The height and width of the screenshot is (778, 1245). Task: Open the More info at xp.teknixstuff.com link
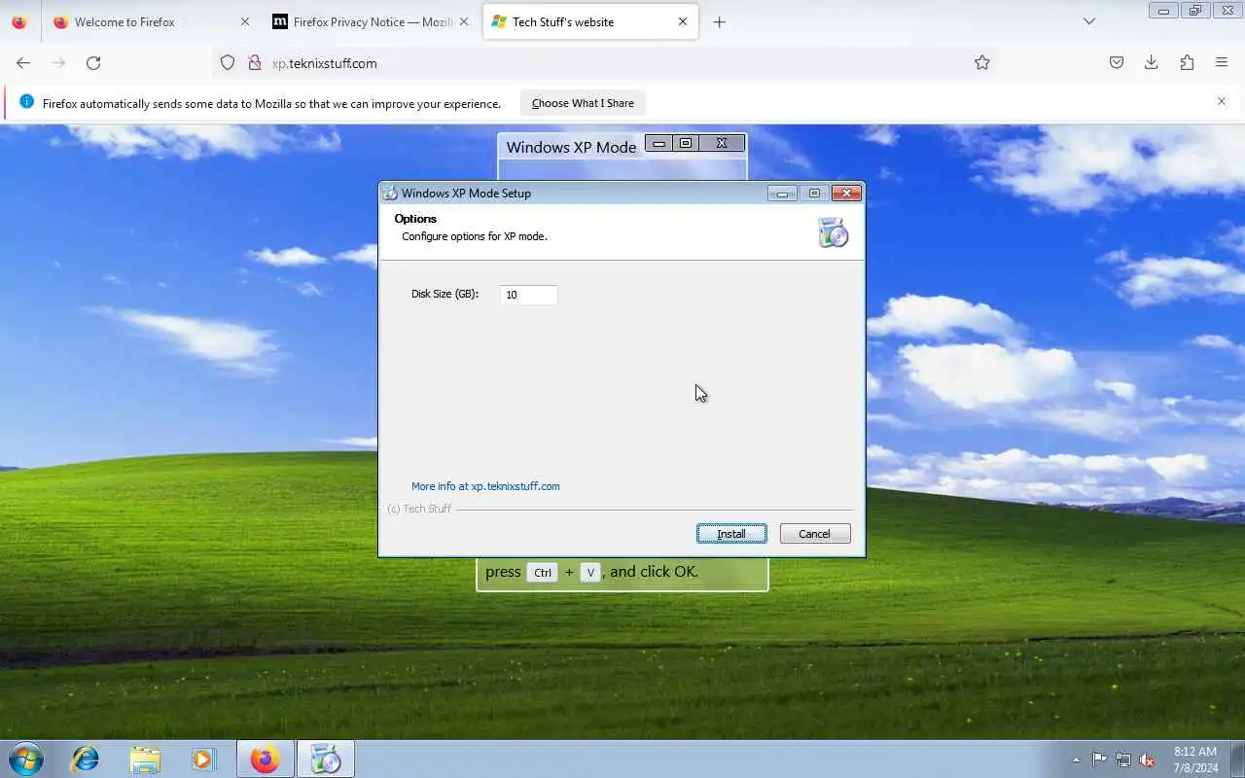485,486
